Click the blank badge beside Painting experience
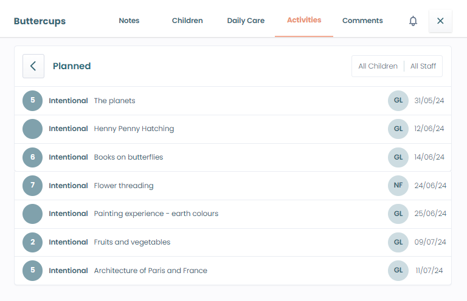This screenshot has width=467, height=301. (x=33, y=214)
